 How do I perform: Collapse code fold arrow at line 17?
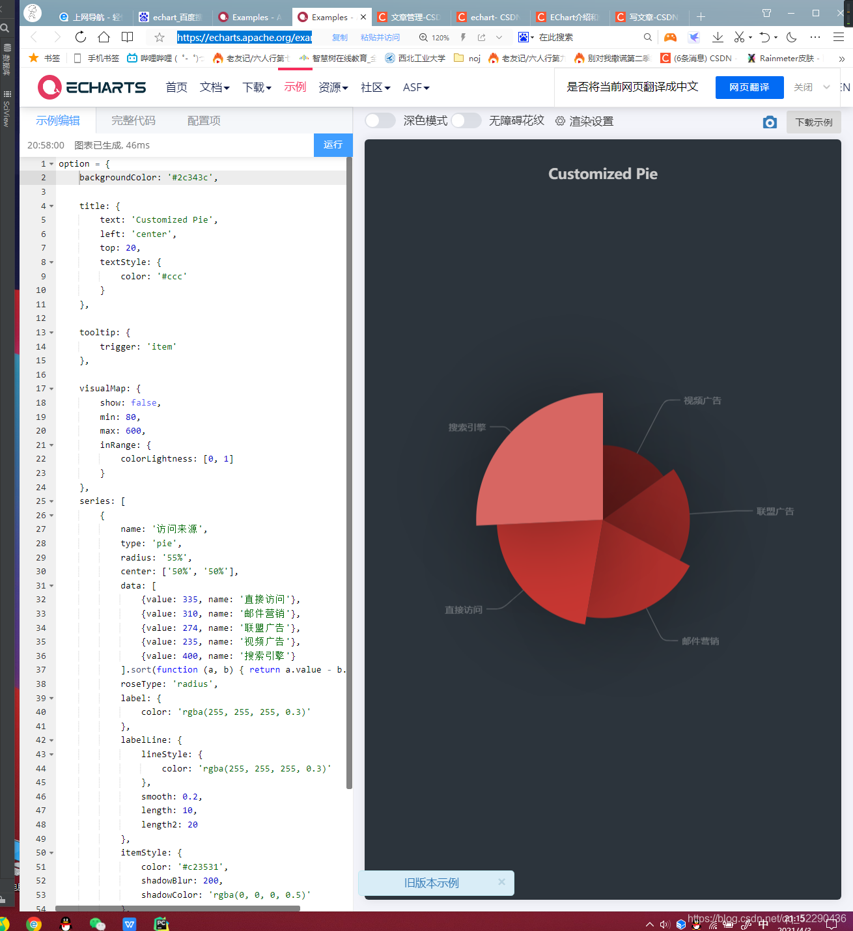[x=51, y=389]
